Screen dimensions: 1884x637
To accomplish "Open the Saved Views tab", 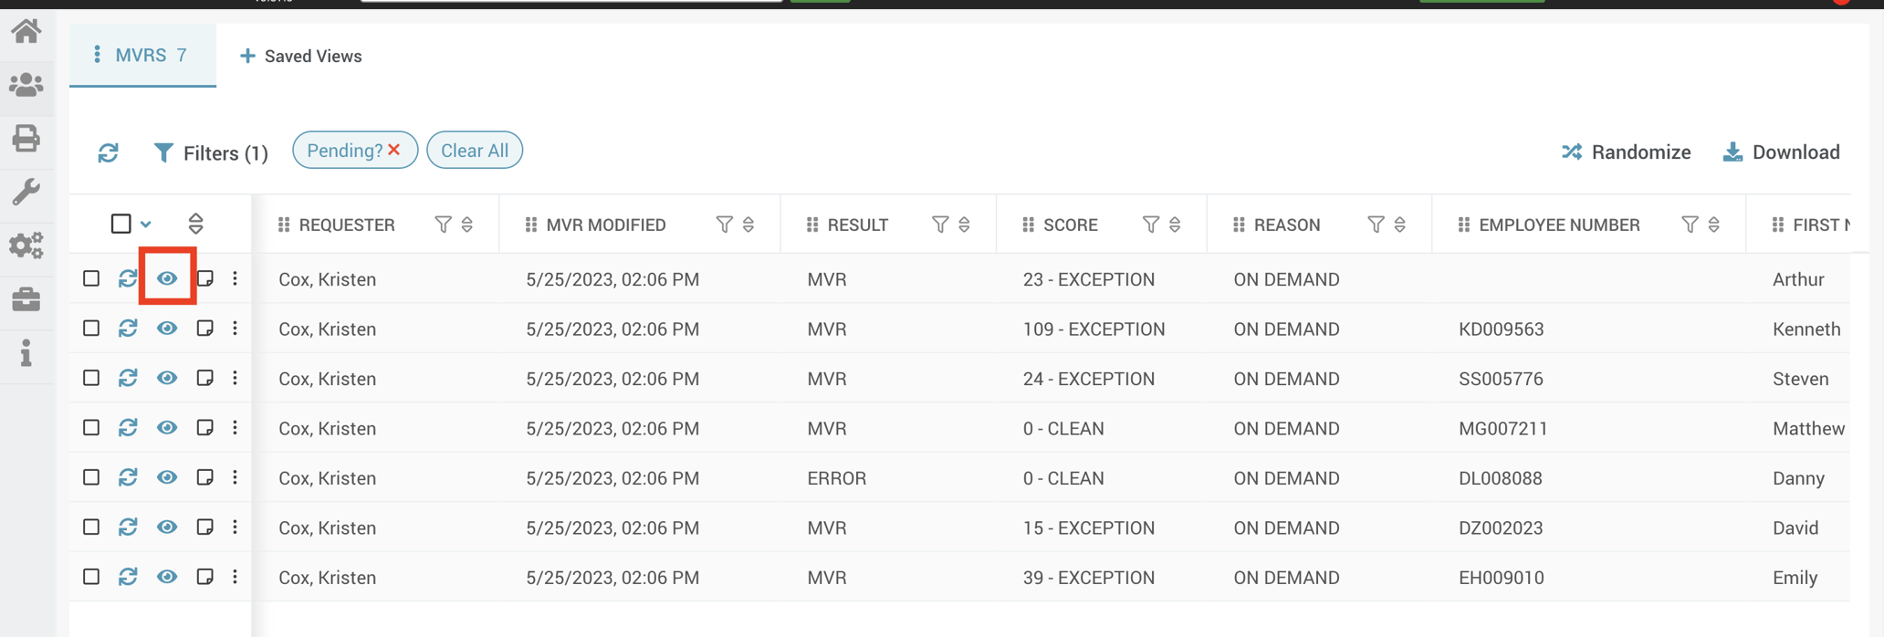I will (300, 57).
